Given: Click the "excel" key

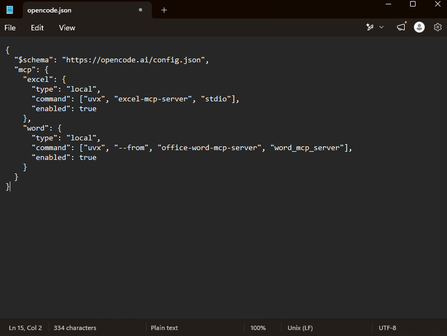Looking at the screenshot, I should (38, 80).
